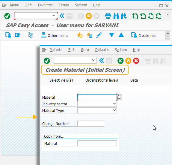Click red Cancel icon in Create Material

(136, 61)
